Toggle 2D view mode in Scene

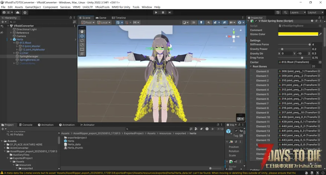pyautogui.click(x=194, y=23)
